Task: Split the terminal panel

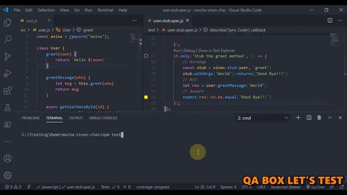Action: coord(309,118)
